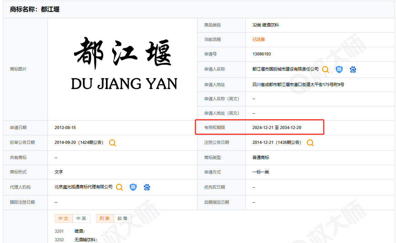The image size is (396, 243).
Task: Open Baidu paw icon beside agency name
Action: (147, 187)
